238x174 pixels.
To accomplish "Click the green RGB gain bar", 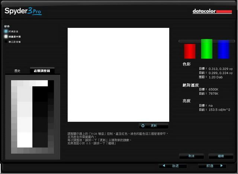I will (x=207, y=49).
